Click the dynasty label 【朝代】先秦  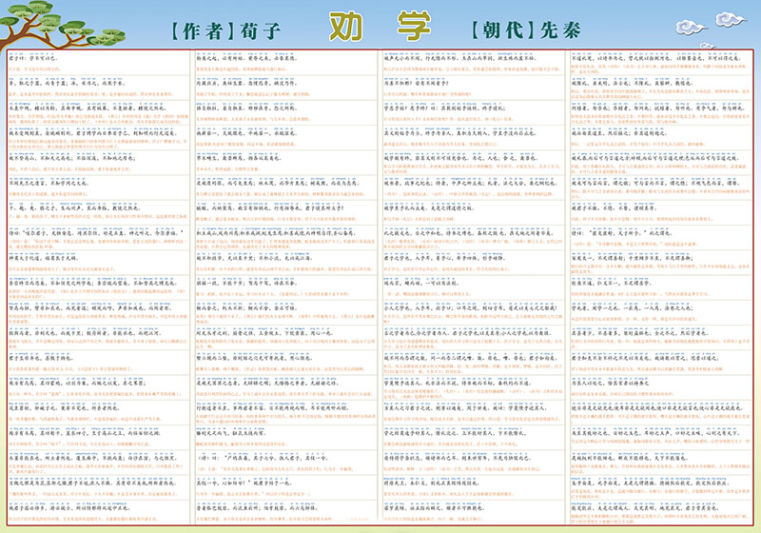pyautogui.click(x=526, y=30)
